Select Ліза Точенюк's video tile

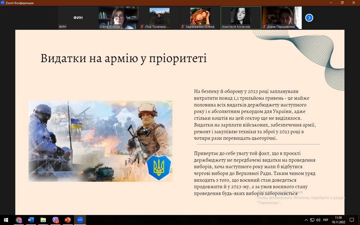pyautogui.click(x=159, y=18)
